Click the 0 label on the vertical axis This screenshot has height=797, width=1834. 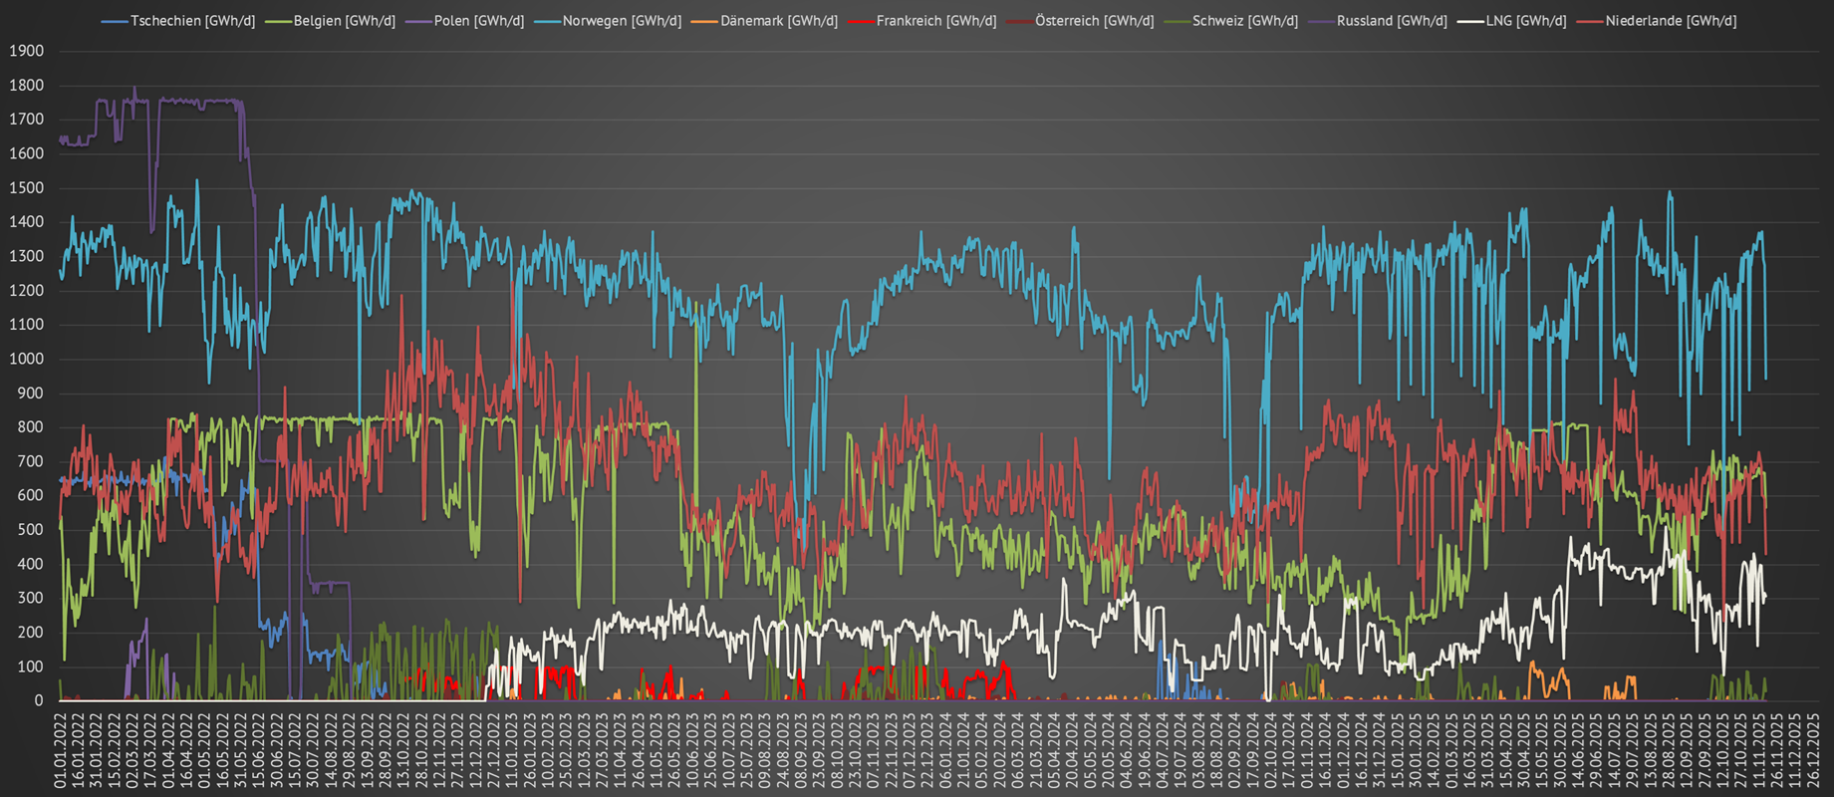click(39, 700)
